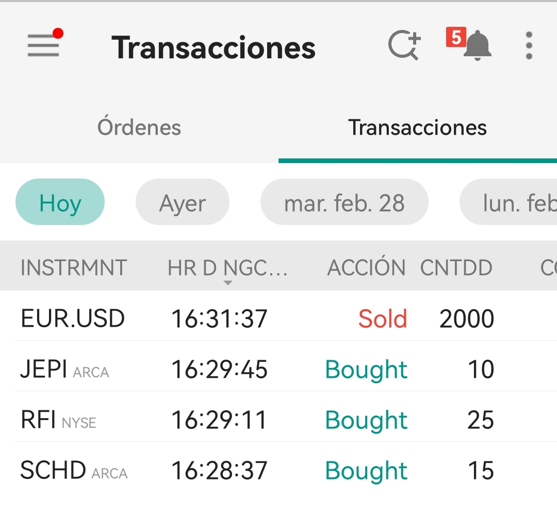Open the hamburger navigation menu

pos(43,45)
